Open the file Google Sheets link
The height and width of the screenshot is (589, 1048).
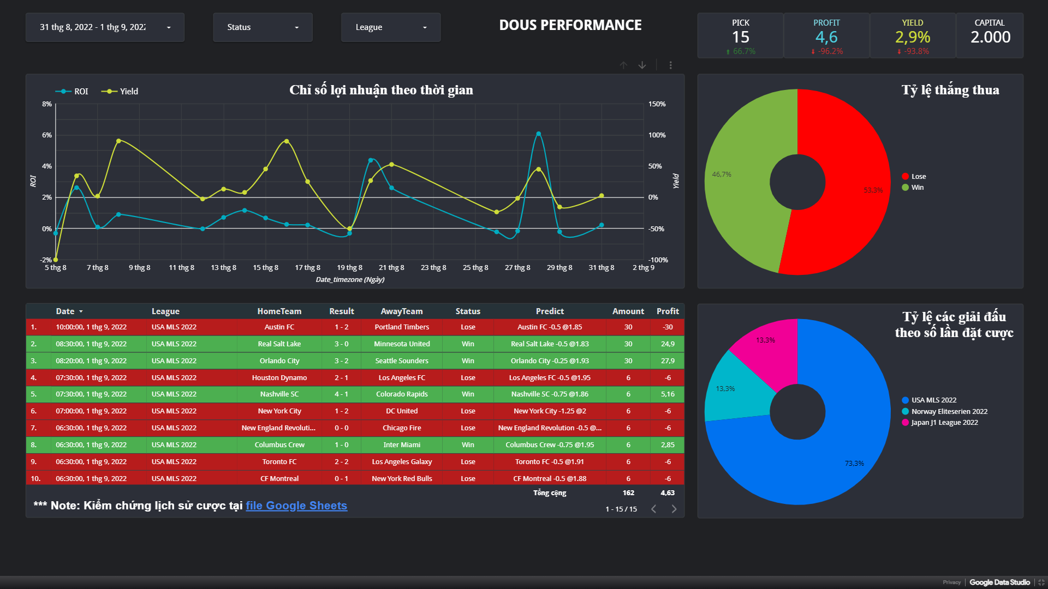tap(296, 506)
